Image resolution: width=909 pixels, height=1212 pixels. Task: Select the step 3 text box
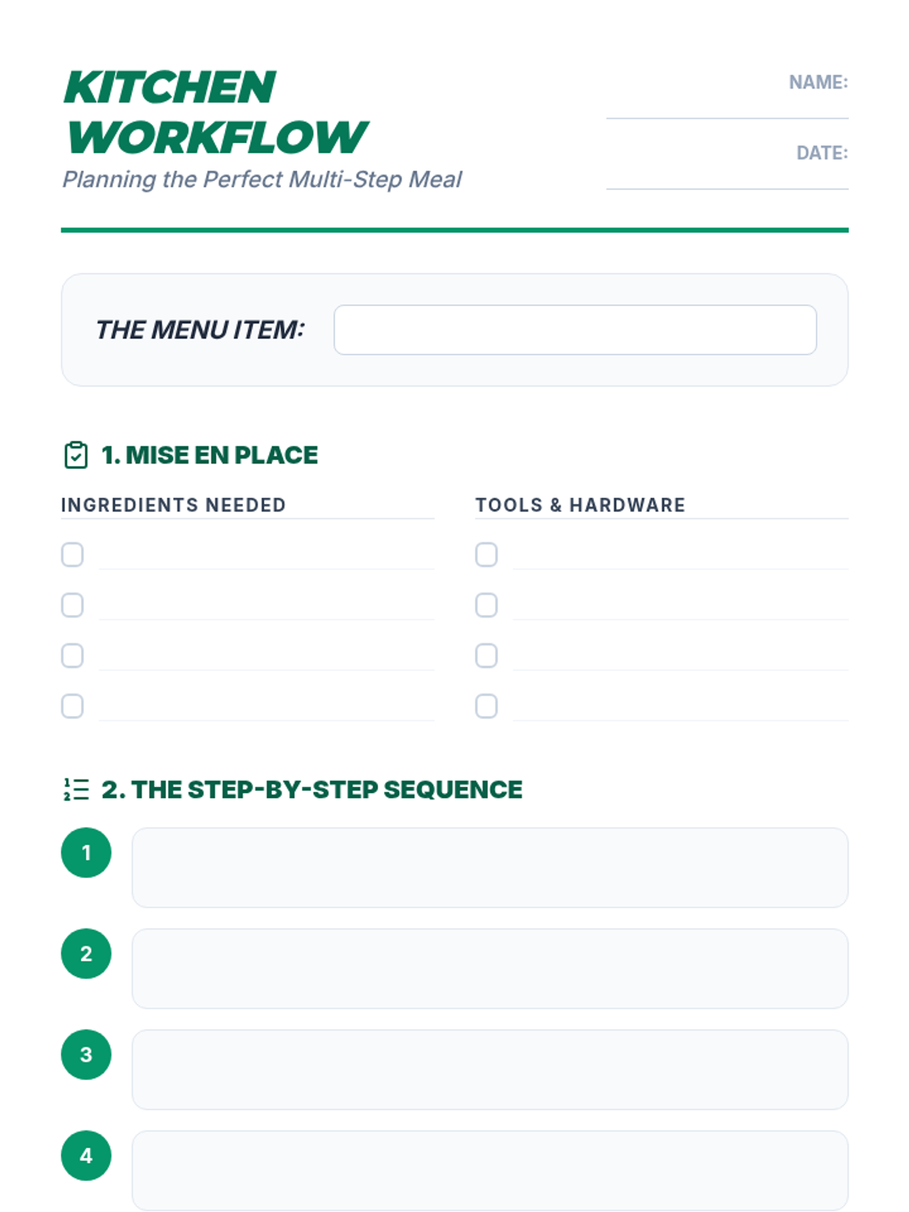[489, 1070]
